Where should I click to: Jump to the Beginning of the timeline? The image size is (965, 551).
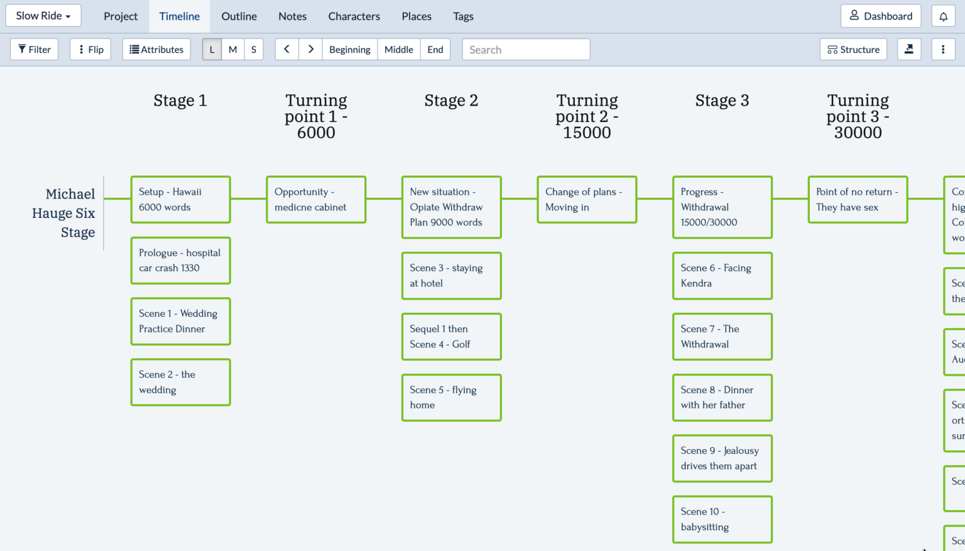click(349, 49)
